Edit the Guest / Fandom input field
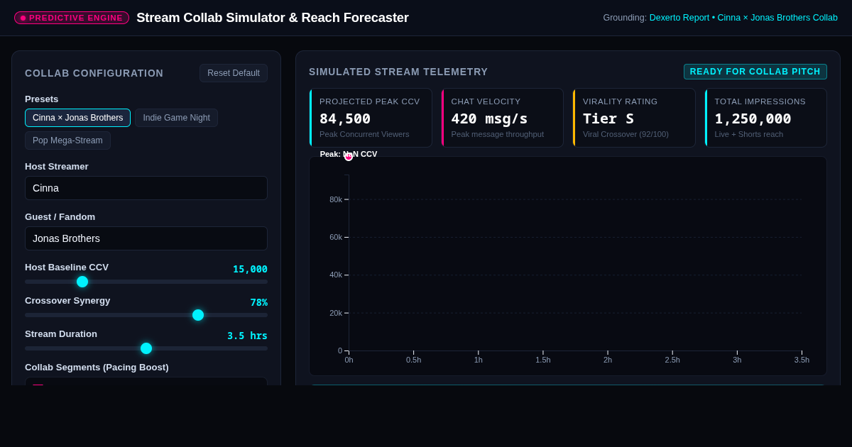The height and width of the screenshot is (447, 852). 146,238
